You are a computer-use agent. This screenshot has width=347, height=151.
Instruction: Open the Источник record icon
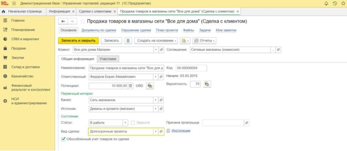pos(161,109)
